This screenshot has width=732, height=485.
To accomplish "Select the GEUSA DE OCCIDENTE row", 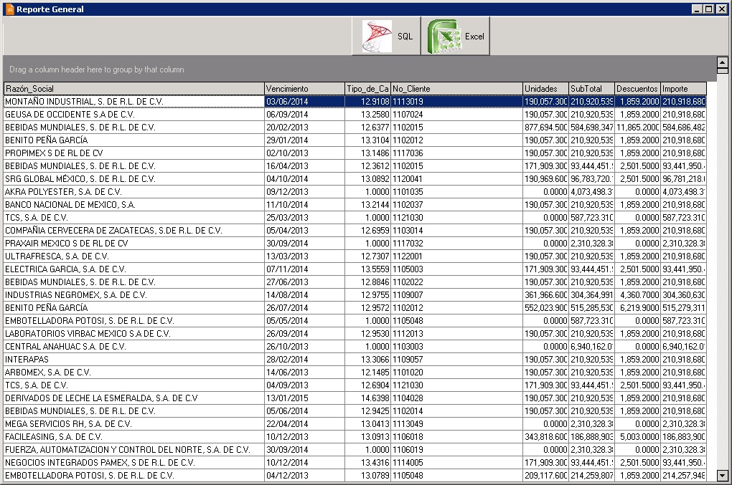I will (x=133, y=115).
